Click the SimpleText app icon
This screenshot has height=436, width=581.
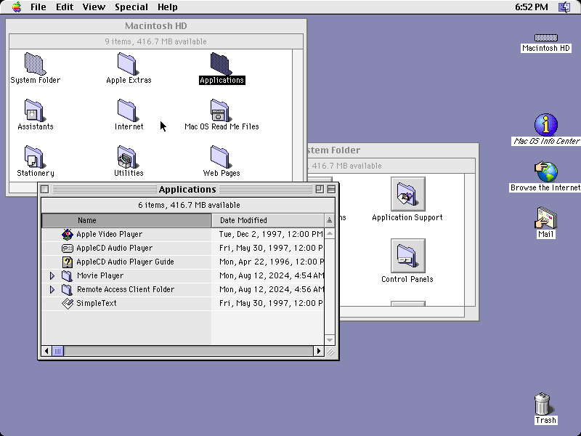(68, 304)
